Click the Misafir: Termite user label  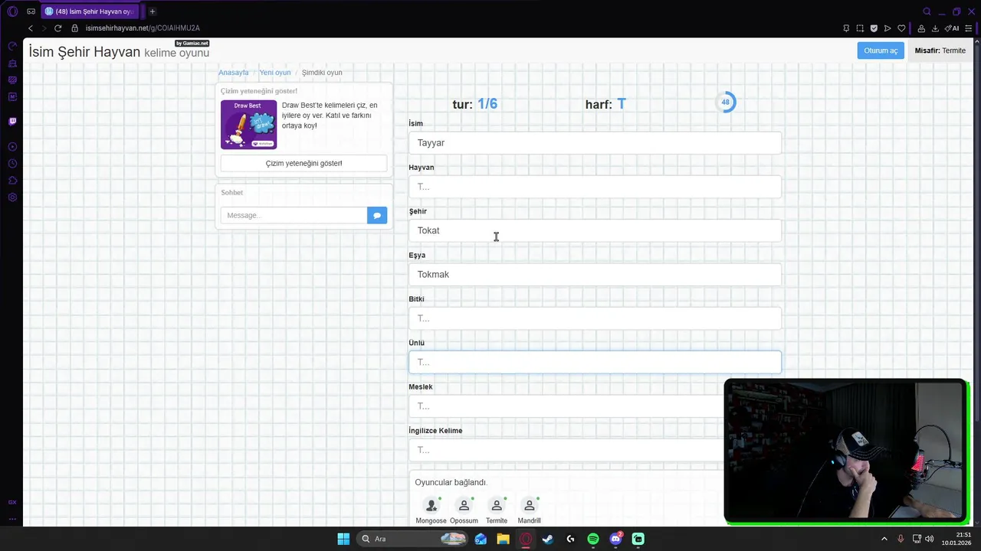[x=940, y=51]
